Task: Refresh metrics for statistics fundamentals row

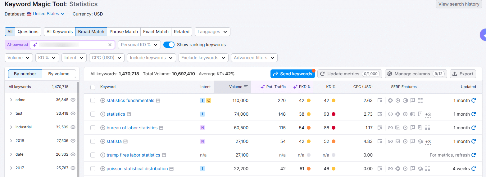Action: click(474, 100)
